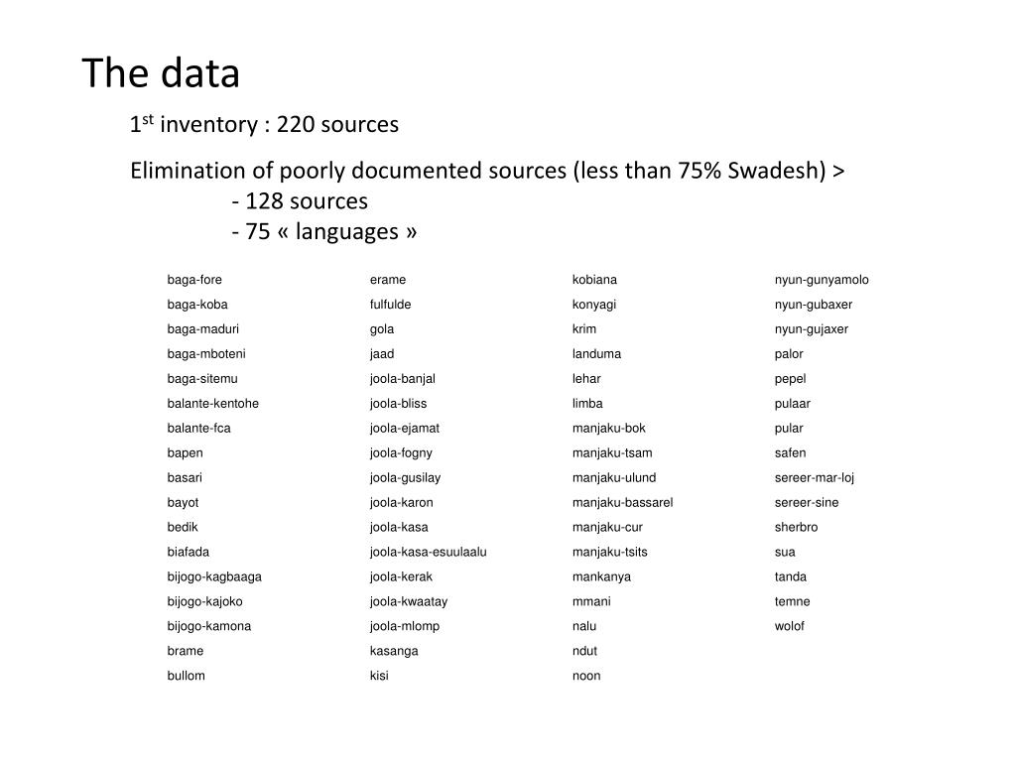Select the 'temne' entry
Viewport: 1016px width, 762px height.
coord(792,601)
